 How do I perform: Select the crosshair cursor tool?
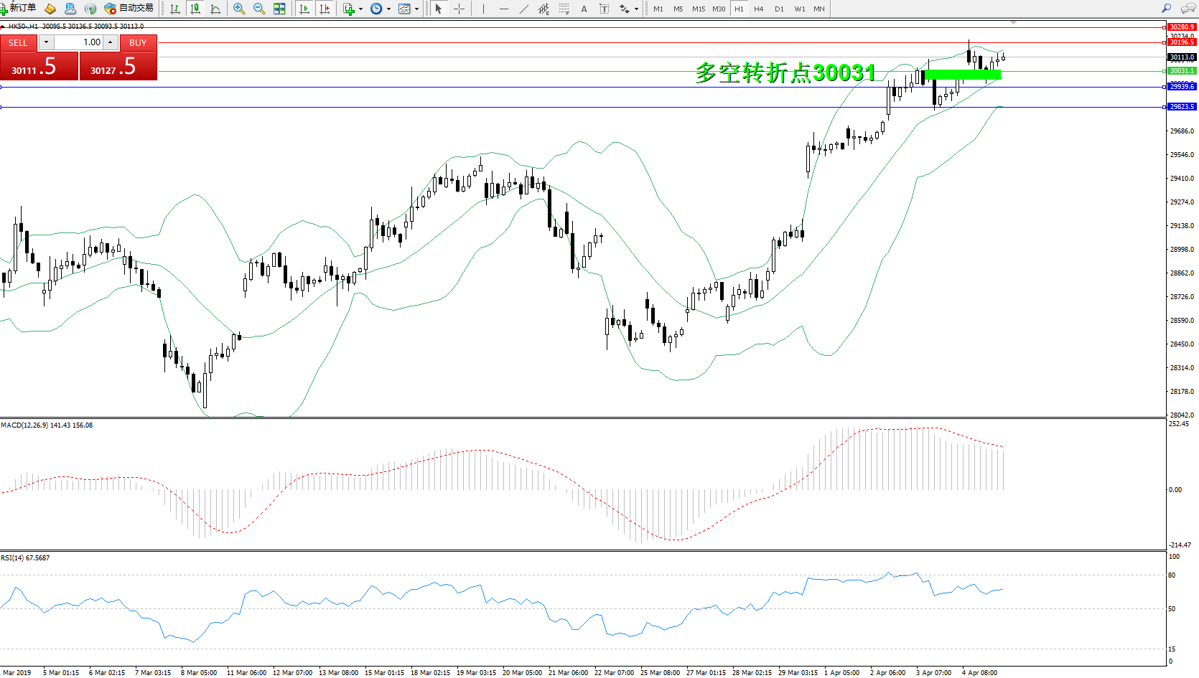click(x=459, y=9)
